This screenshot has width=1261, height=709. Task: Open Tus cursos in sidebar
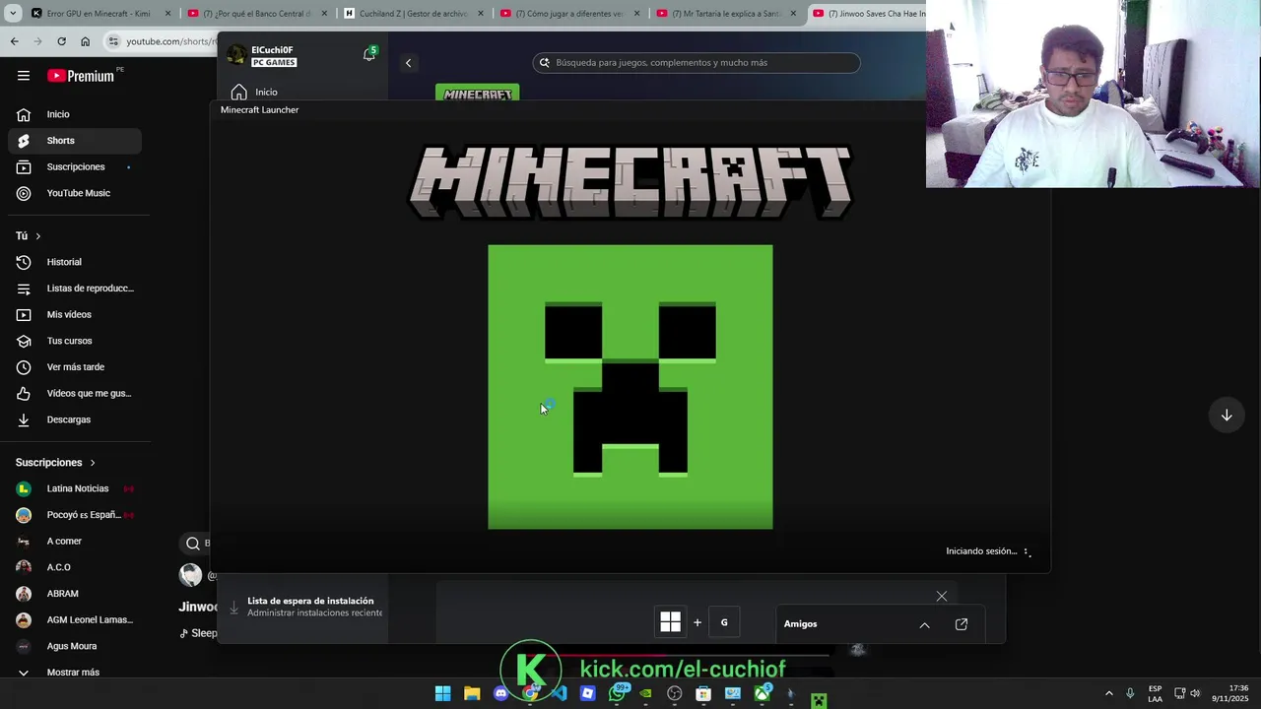click(x=75, y=341)
